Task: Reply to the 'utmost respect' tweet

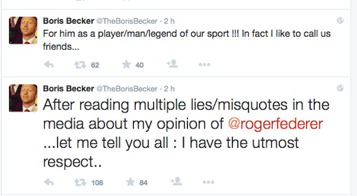Action: 49,182
